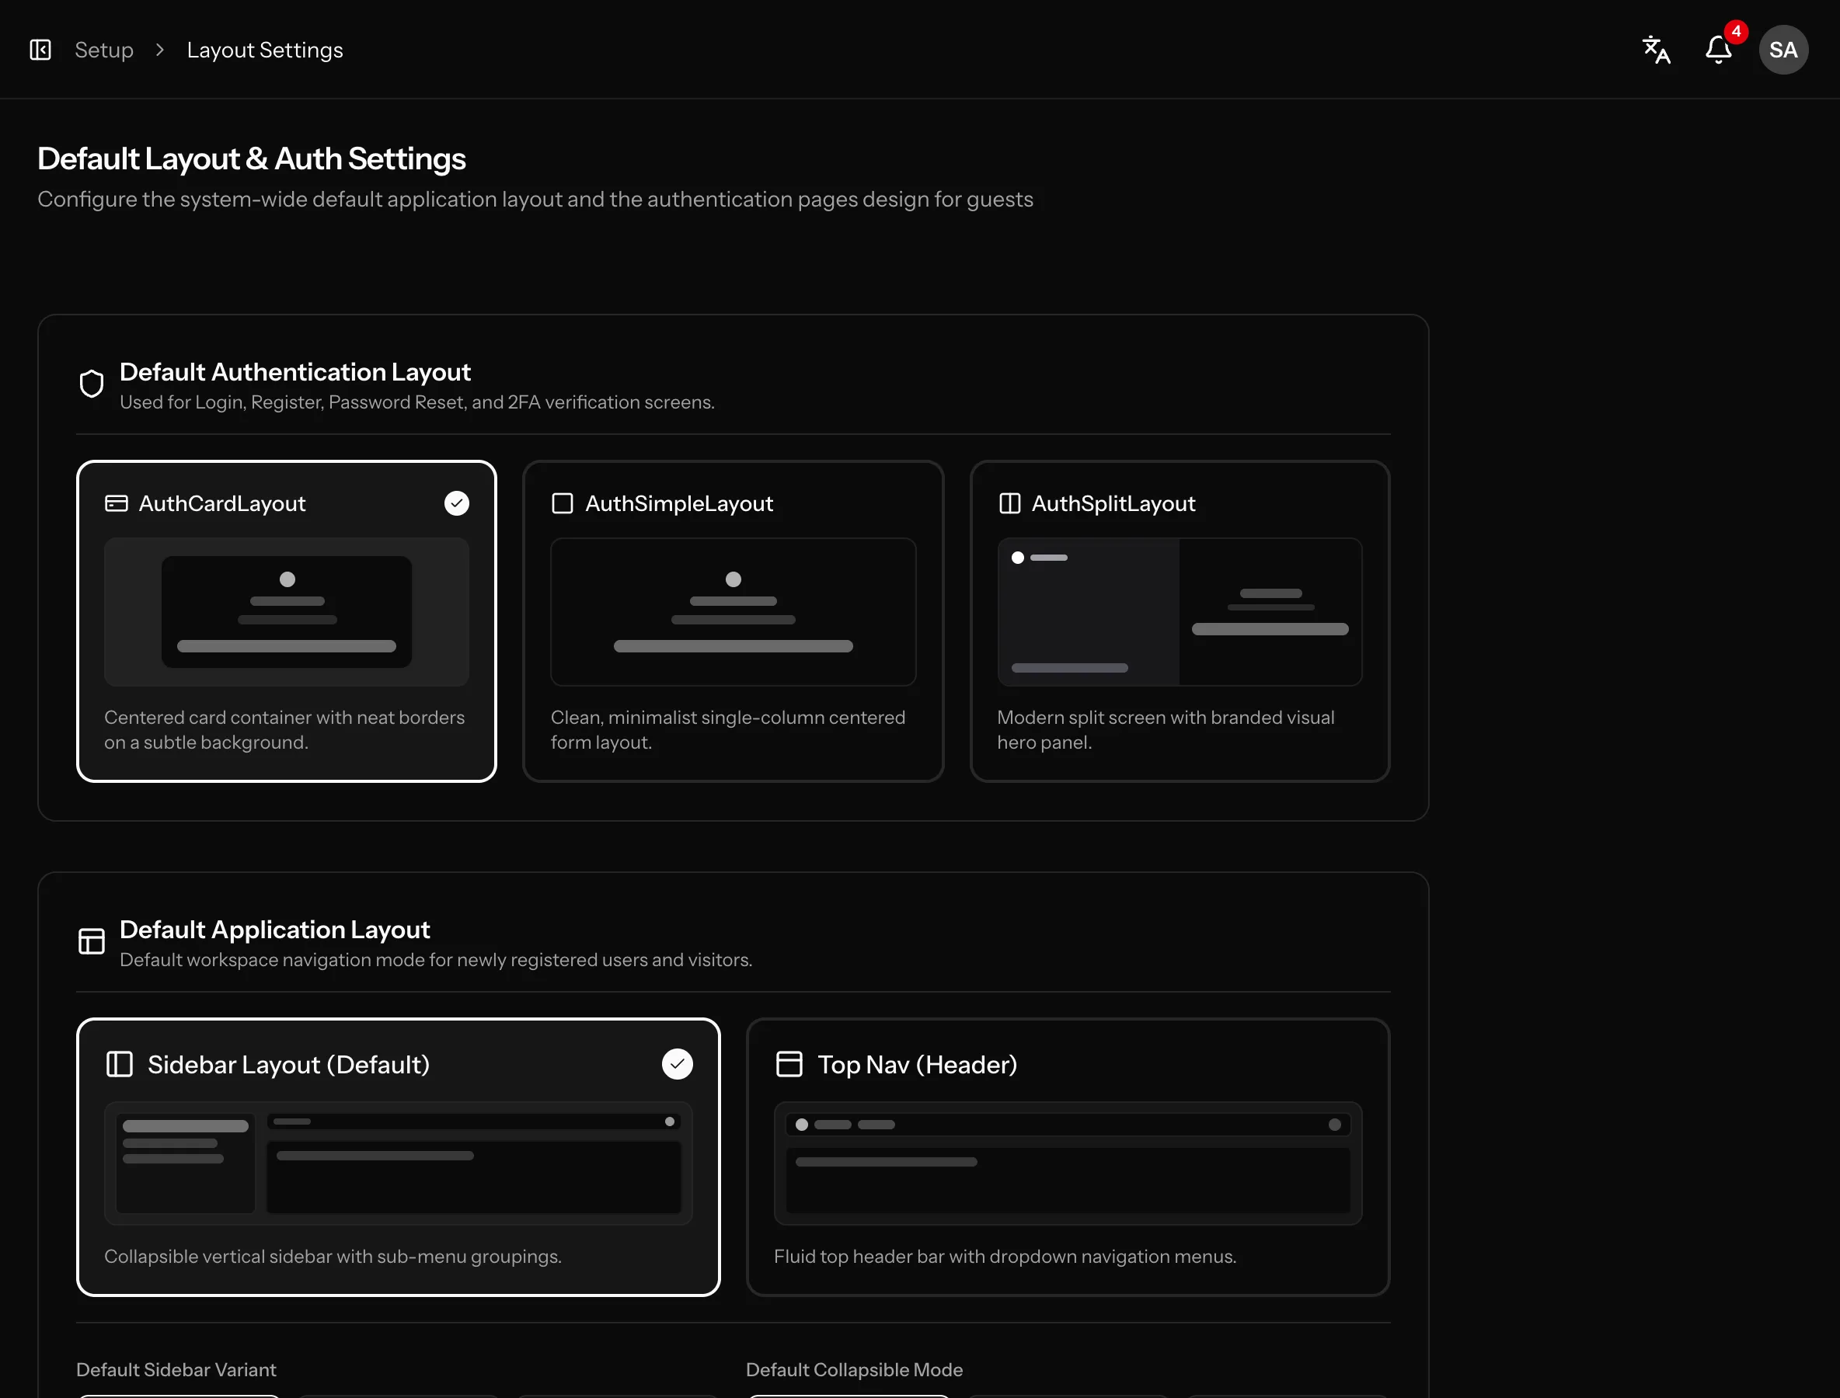Click the Default Sidebar Variant label
Viewport: 1840px width, 1398px height.
[176, 1370]
